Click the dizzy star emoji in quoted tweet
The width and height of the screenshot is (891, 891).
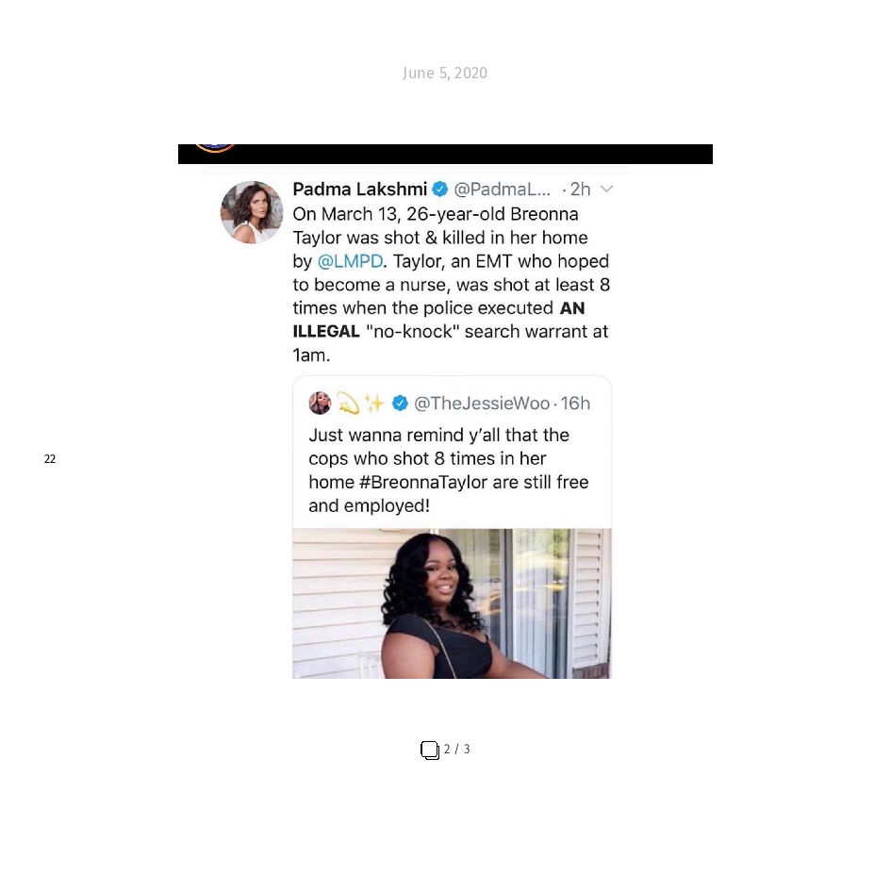(348, 403)
